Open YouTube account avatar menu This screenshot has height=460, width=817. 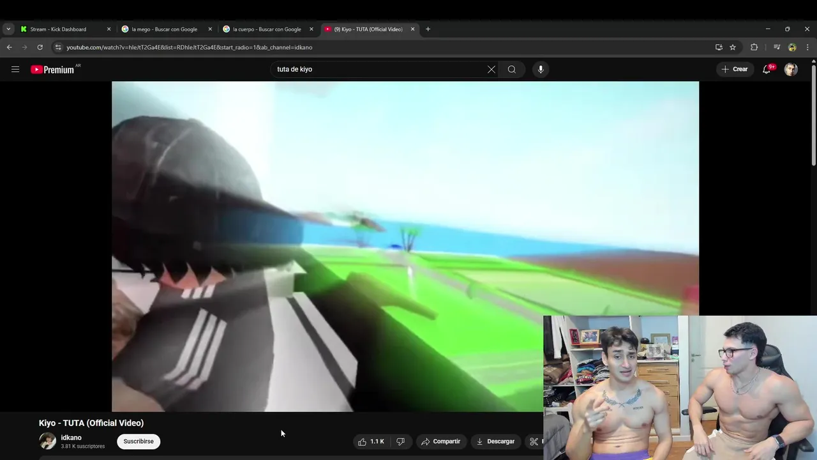tap(791, 69)
